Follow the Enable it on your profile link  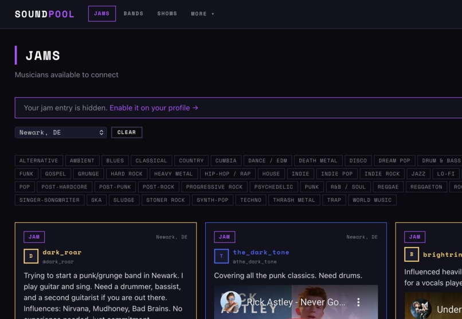point(154,108)
